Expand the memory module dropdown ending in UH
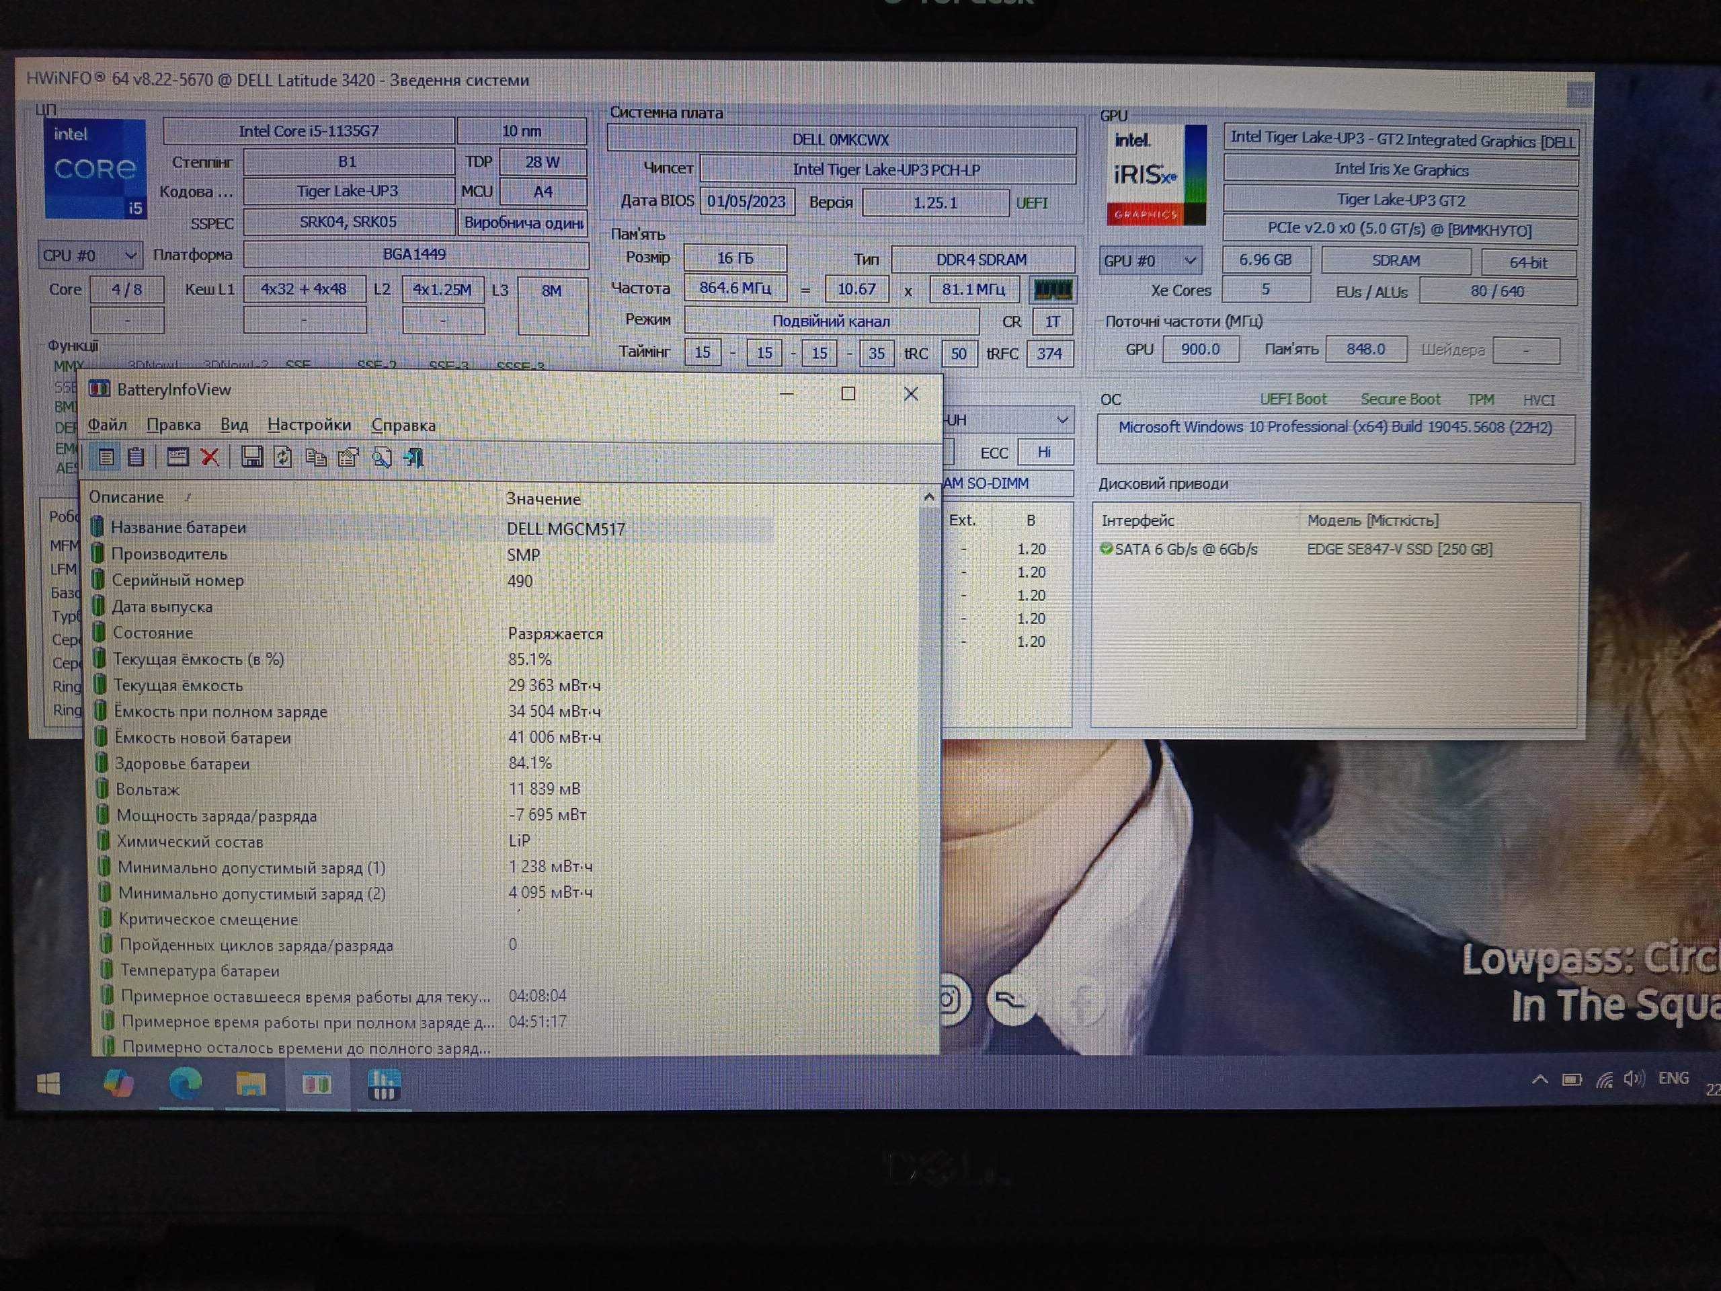This screenshot has height=1291, width=1721. click(1009, 420)
